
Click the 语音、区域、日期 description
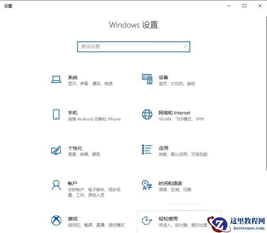(x=175, y=190)
